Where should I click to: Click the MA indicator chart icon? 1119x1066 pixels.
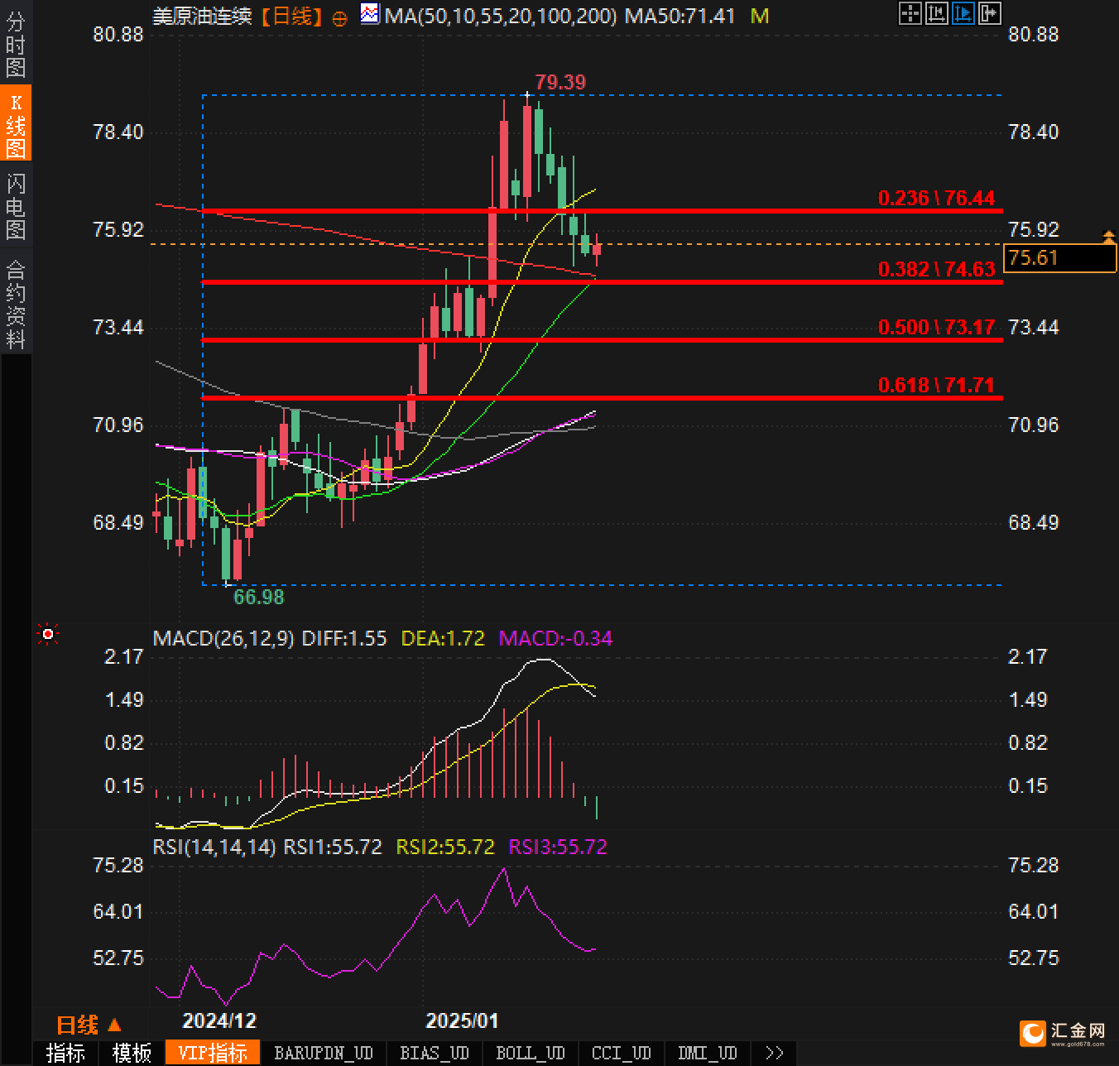pyautogui.click(x=369, y=15)
